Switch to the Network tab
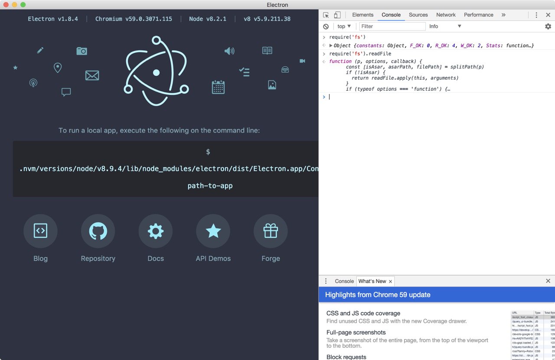The image size is (555, 360). (x=446, y=15)
